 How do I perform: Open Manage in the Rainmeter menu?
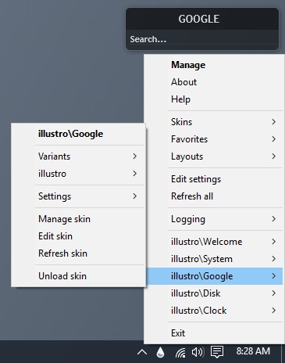point(214,65)
